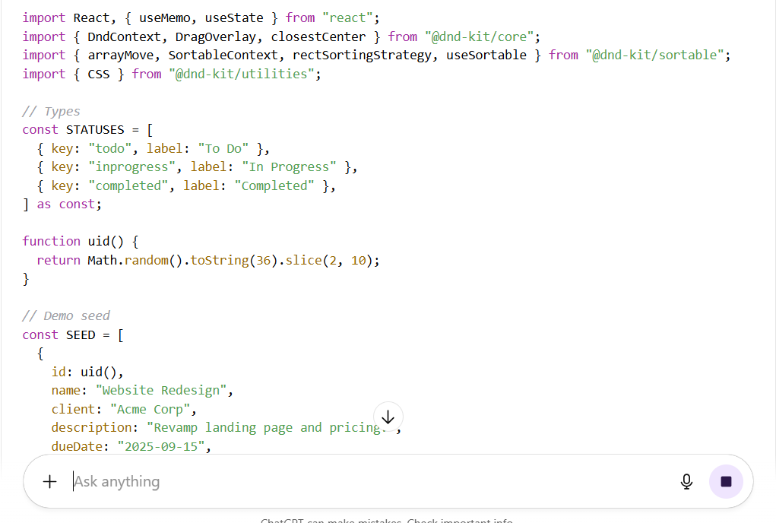The height and width of the screenshot is (523, 776).
Task: Click the "id: uid()," line
Action: click(87, 372)
